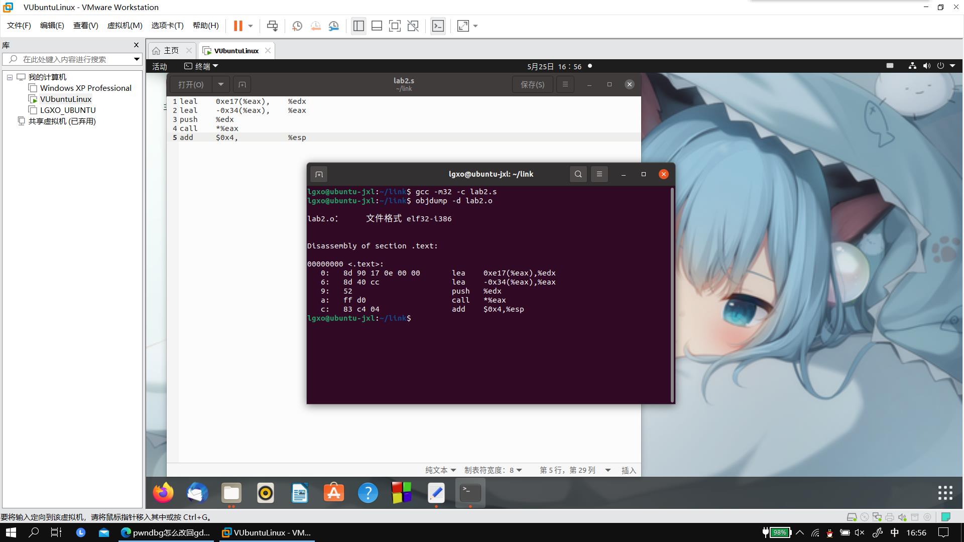Select Windows XP Professional in the library
964x542 pixels.
click(x=85, y=88)
